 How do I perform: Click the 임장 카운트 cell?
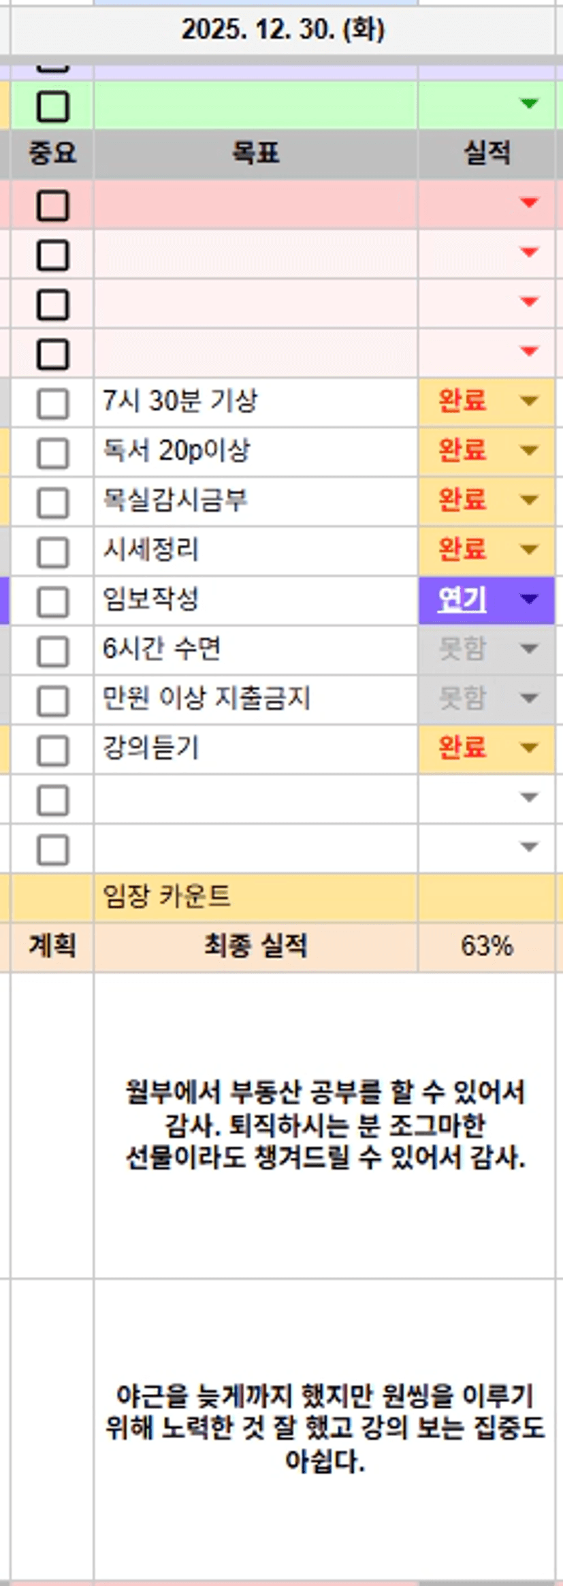point(255,897)
